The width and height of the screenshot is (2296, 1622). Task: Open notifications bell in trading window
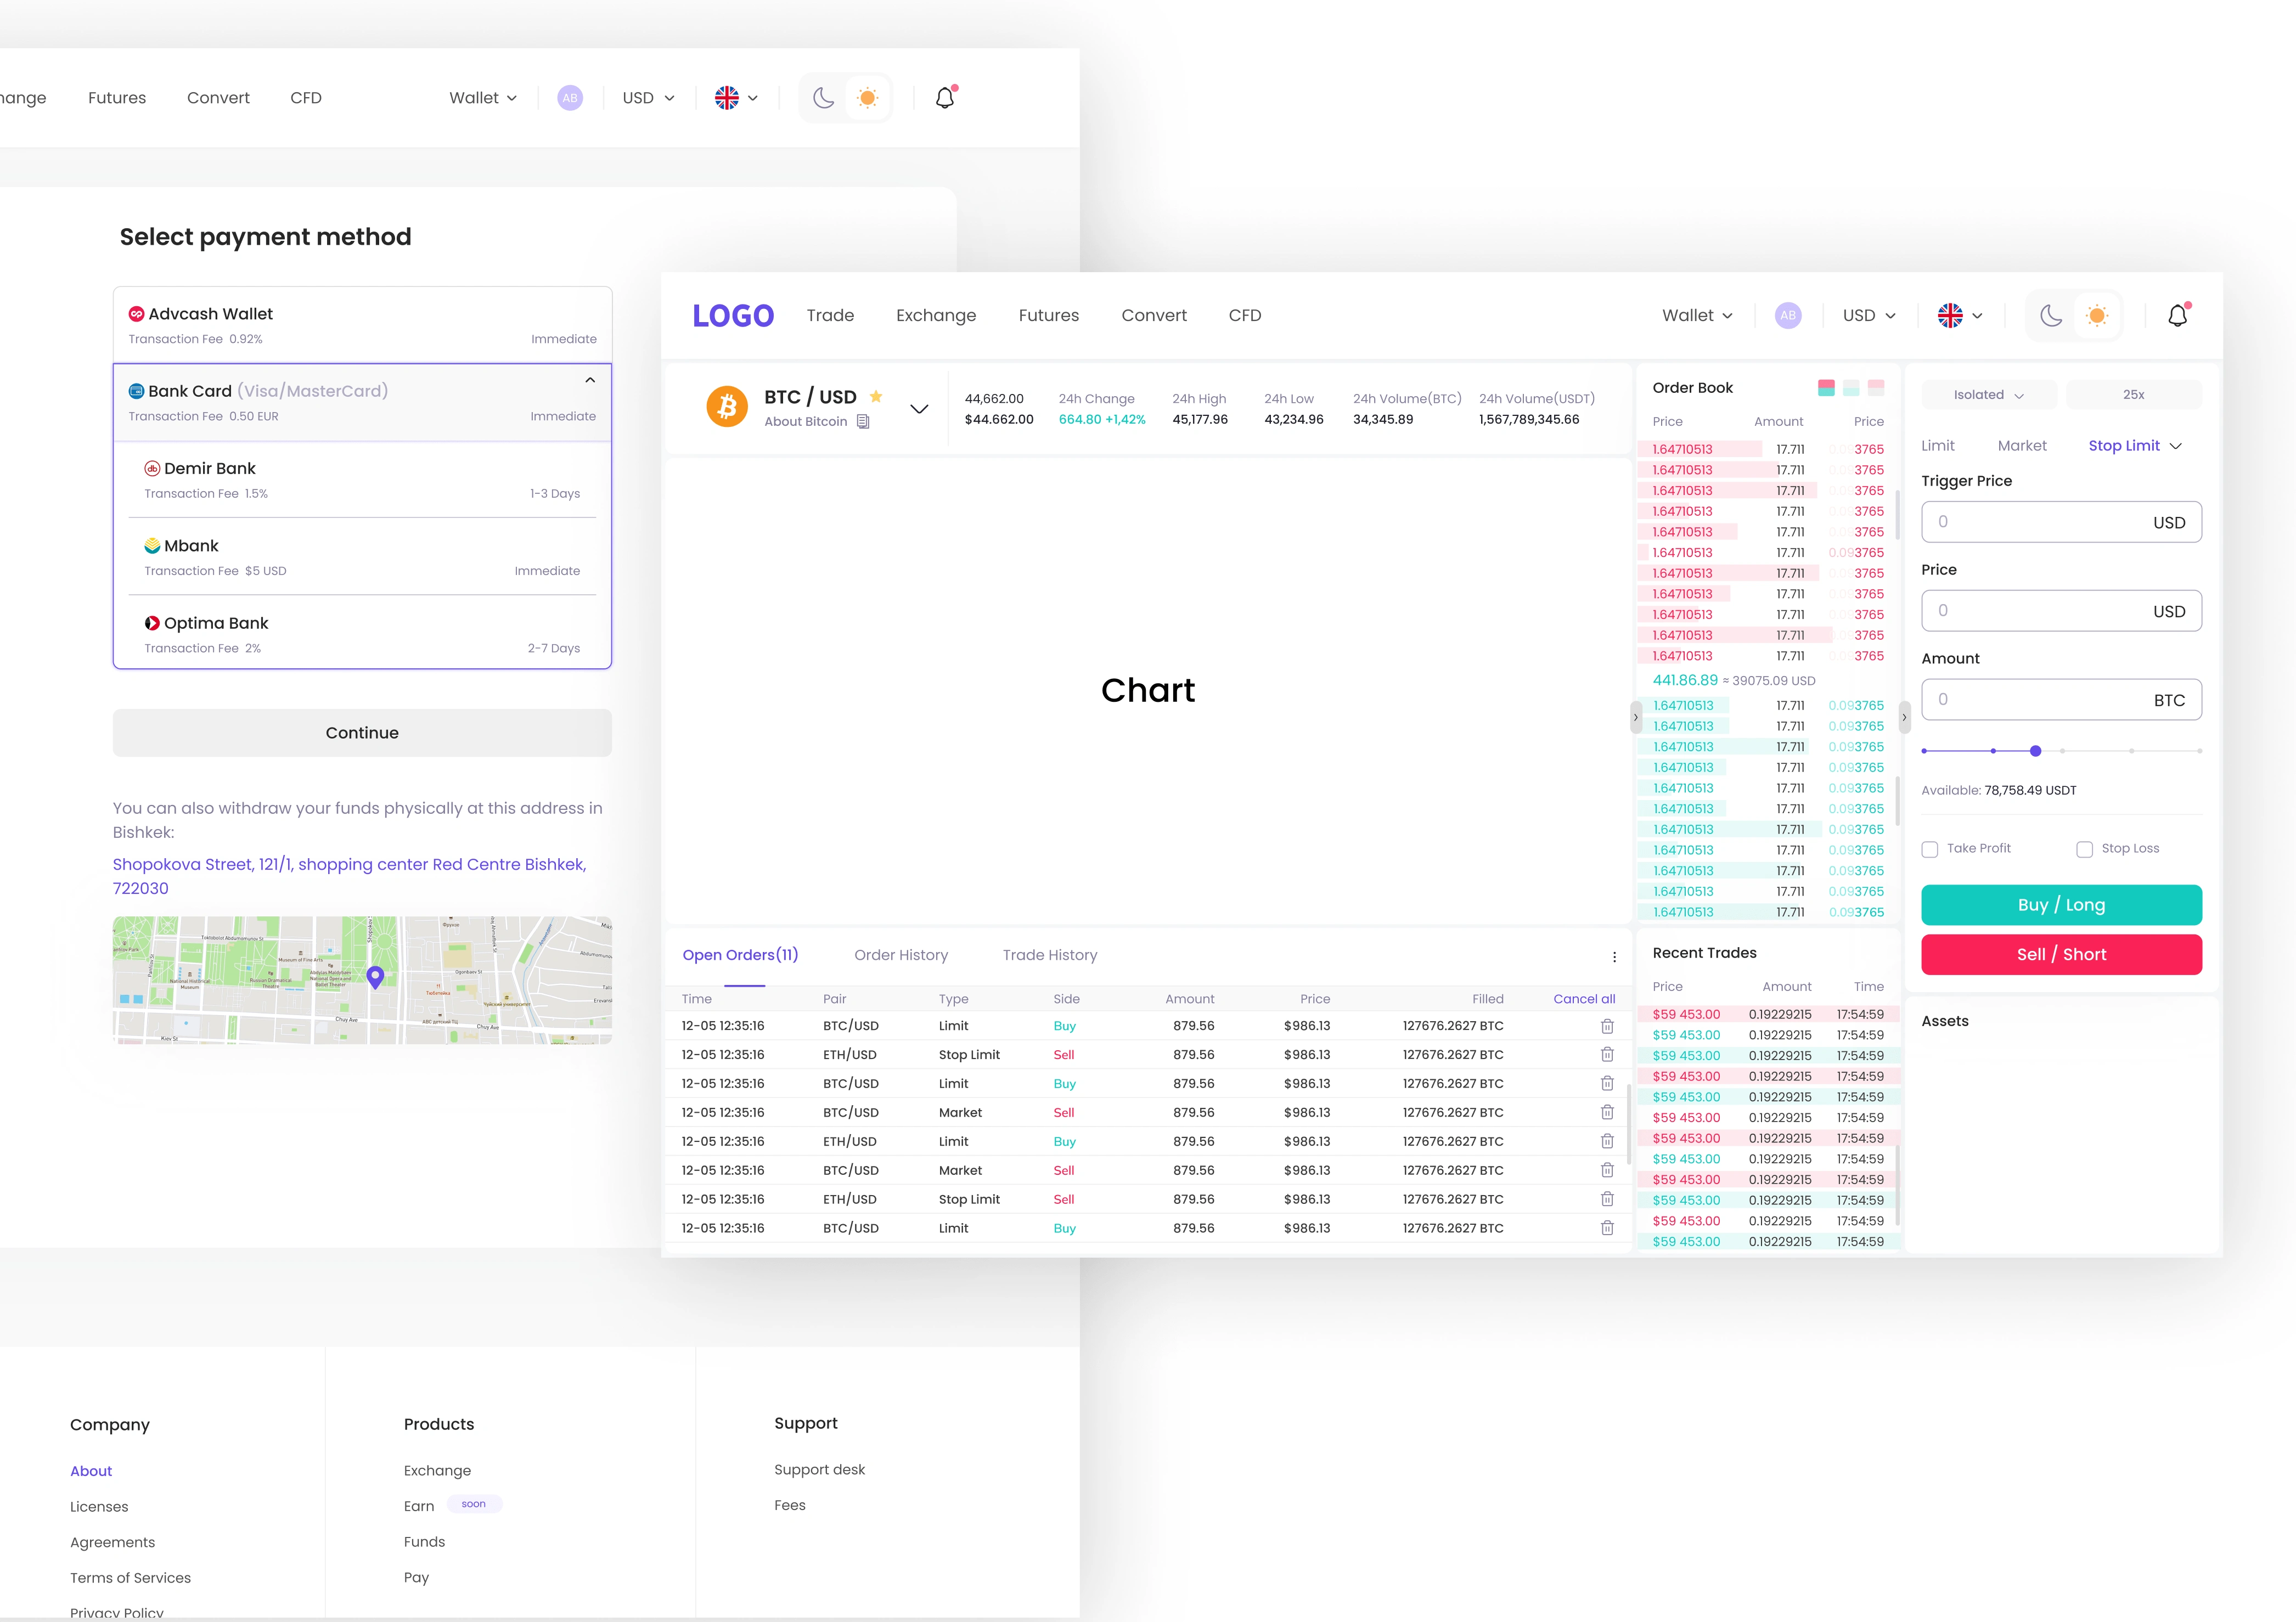[2178, 315]
